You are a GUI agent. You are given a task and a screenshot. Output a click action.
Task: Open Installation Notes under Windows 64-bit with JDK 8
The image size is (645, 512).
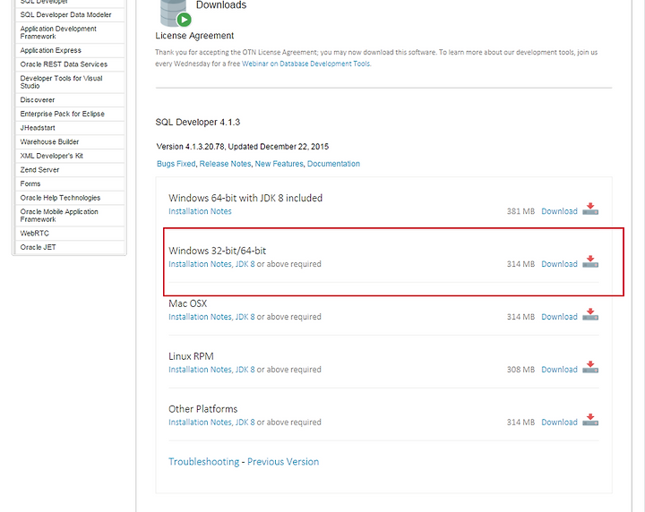point(200,211)
